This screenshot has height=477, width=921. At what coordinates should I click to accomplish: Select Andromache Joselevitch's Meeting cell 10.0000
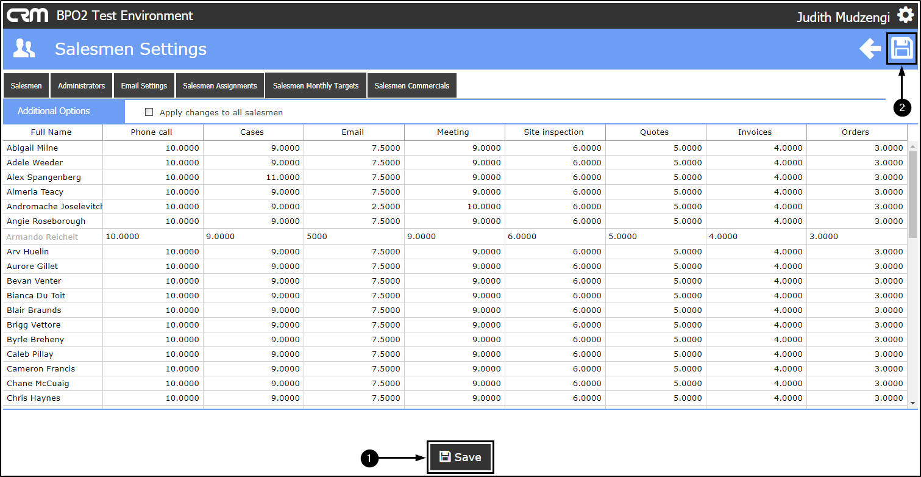(455, 207)
